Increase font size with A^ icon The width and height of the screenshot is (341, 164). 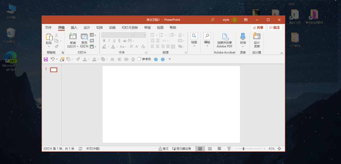(x=132, y=46)
